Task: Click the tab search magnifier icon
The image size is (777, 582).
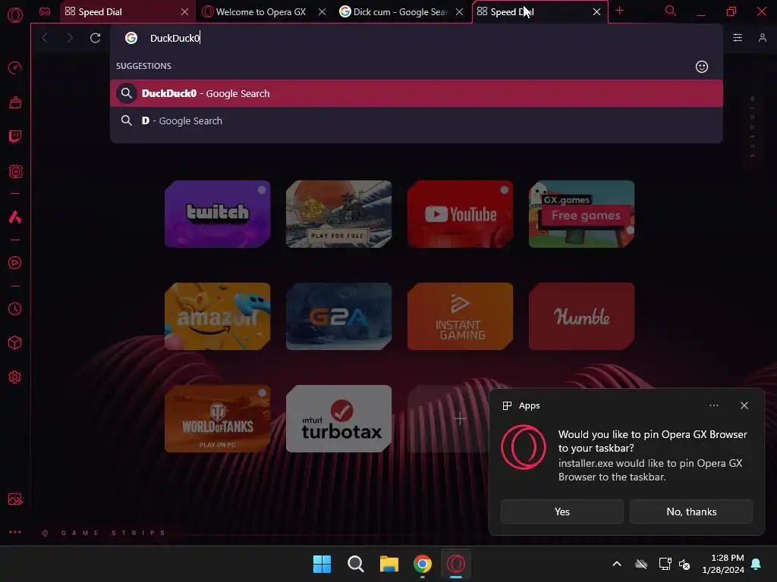Action: click(671, 11)
